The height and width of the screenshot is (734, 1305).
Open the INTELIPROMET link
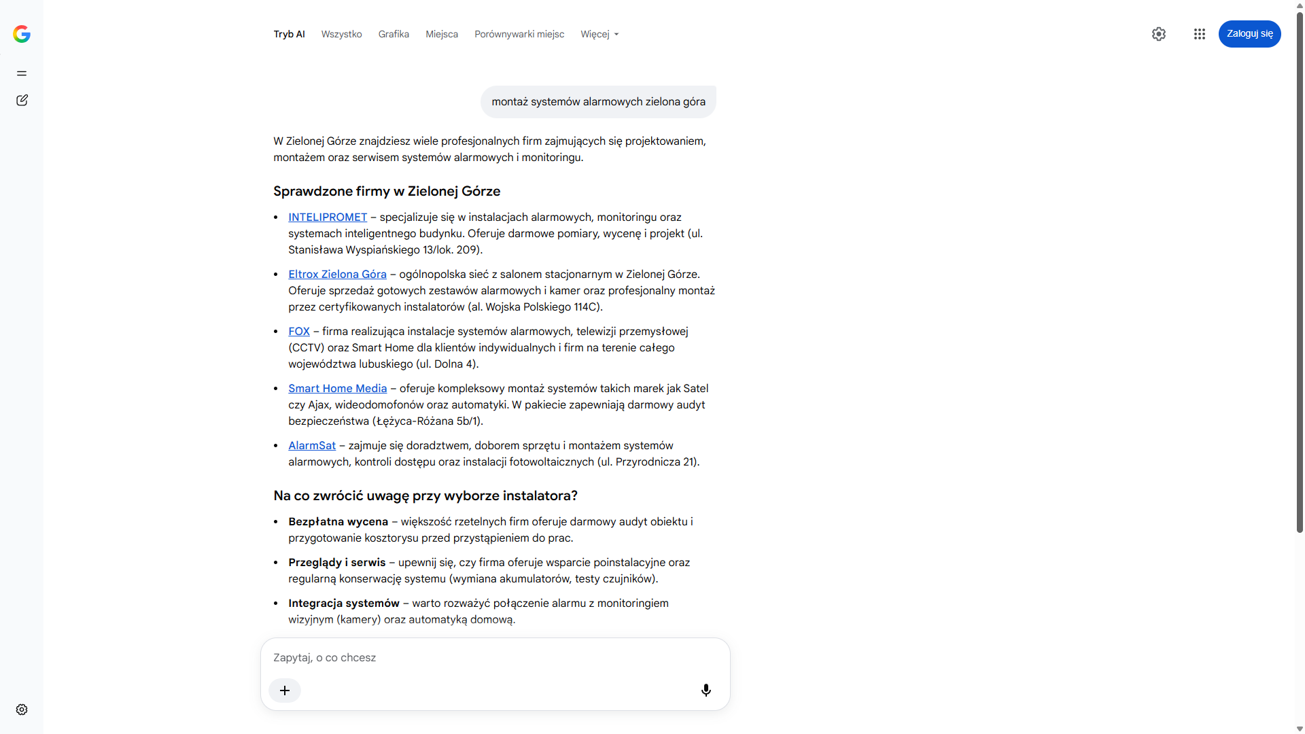328,217
